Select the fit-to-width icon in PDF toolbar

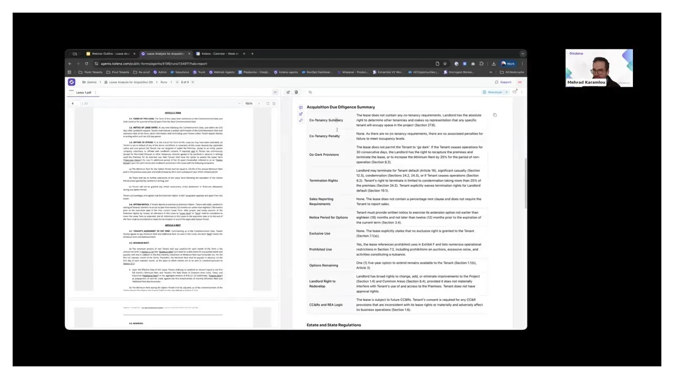pyautogui.click(x=267, y=103)
